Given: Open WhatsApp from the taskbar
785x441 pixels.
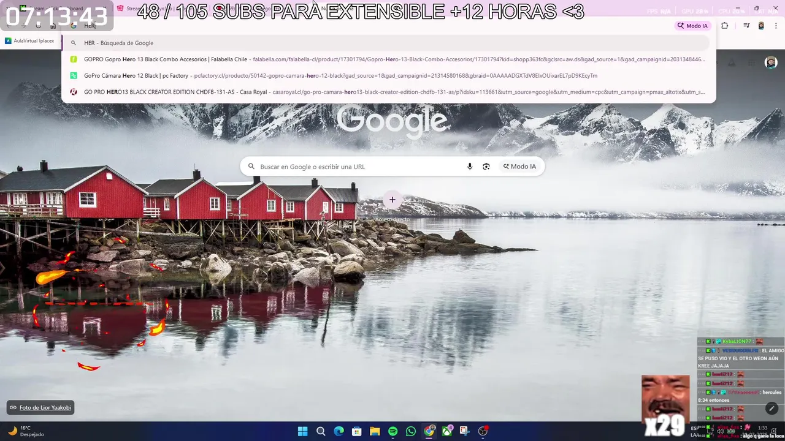Looking at the screenshot, I should 411,431.
